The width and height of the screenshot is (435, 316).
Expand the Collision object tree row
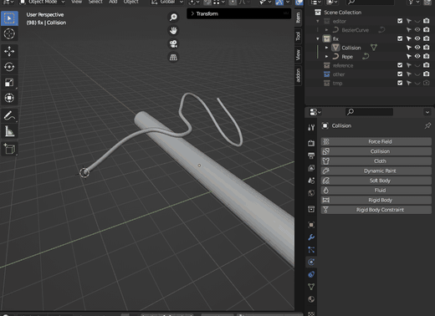pyautogui.click(x=326, y=48)
